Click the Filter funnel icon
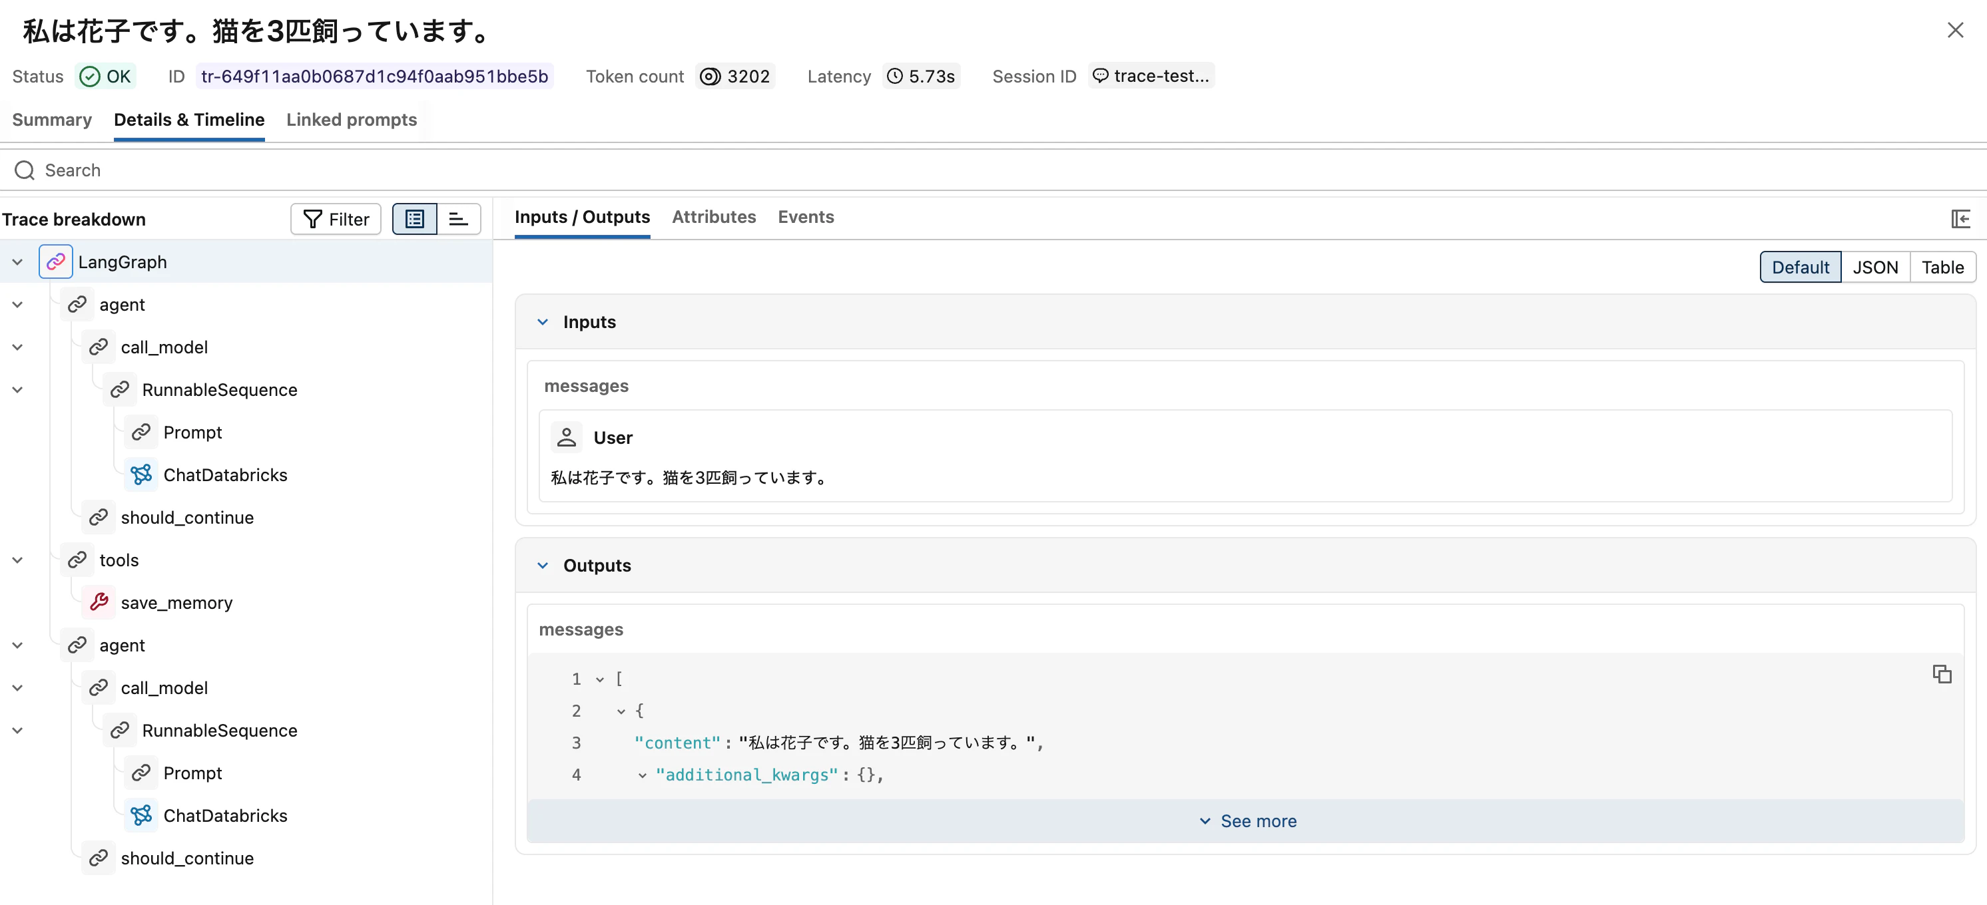The height and width of the screenshot is (905, 1987). tap(312, 220)
